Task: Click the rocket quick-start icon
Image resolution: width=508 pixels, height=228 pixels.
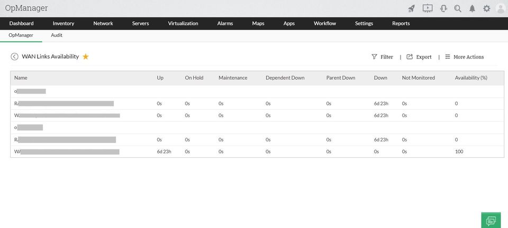Action: coord(412,8)
